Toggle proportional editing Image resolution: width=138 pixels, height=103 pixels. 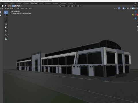[78, 6]
